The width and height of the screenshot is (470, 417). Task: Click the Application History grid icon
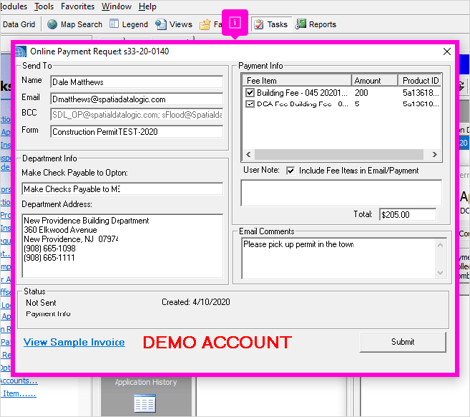[145, 403]
